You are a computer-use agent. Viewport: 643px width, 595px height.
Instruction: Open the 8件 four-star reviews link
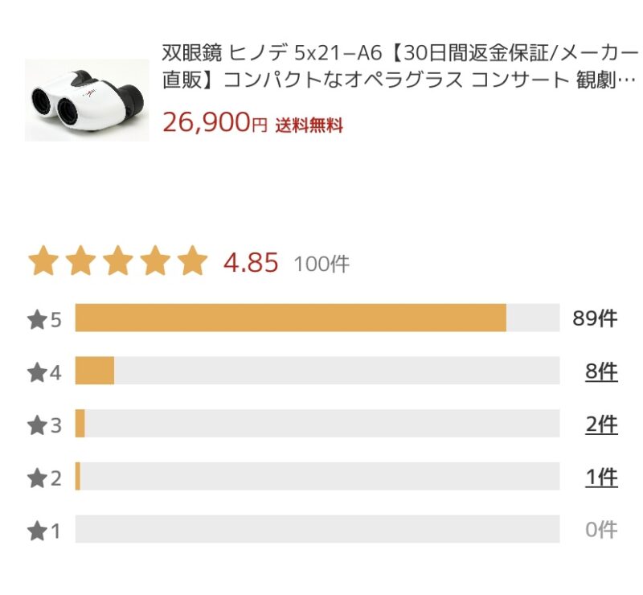click(601, 371)
